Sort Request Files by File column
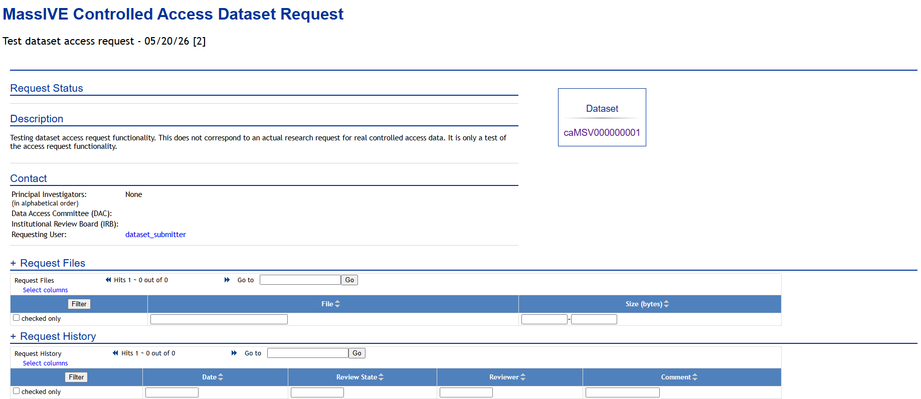The height and width of the screenshot is (399, 921). [337, 304]
